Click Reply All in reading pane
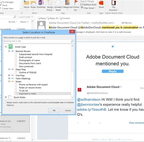Viewport: 144px width, 142px height. 52,18
